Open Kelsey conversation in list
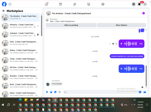 [20, 52]
